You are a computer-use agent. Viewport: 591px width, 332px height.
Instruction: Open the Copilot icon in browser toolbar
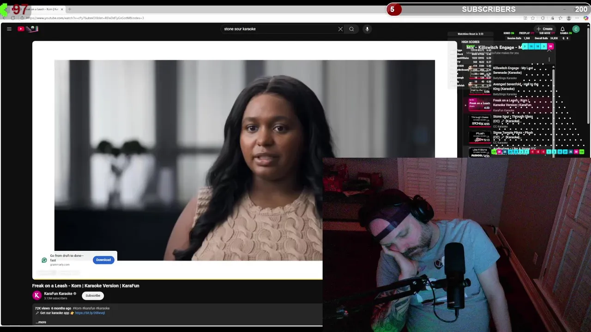pyautogui.click(x=586, y=18)
